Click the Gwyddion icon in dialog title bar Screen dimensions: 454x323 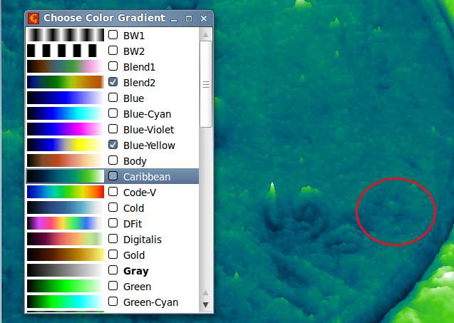click(33, 19)
